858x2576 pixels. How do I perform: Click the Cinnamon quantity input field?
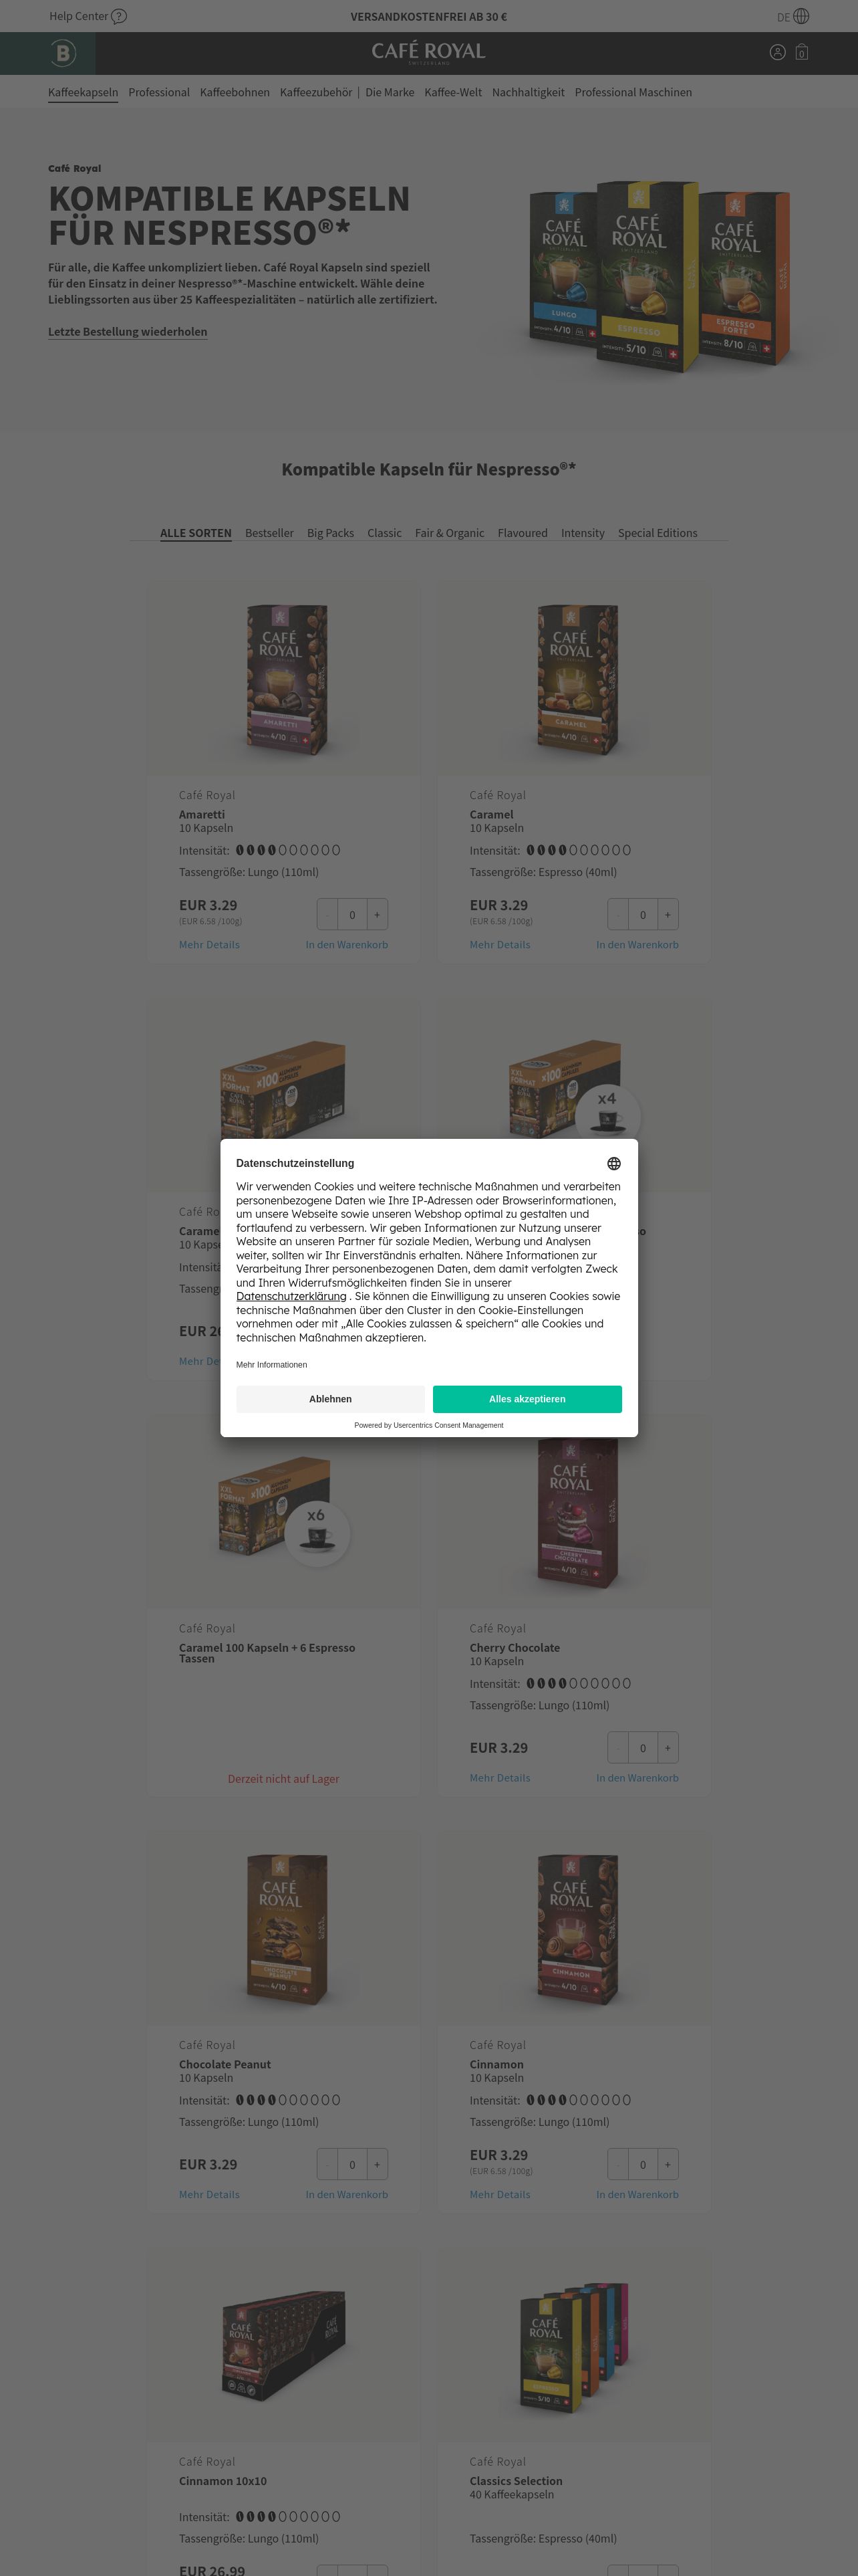642,2164
